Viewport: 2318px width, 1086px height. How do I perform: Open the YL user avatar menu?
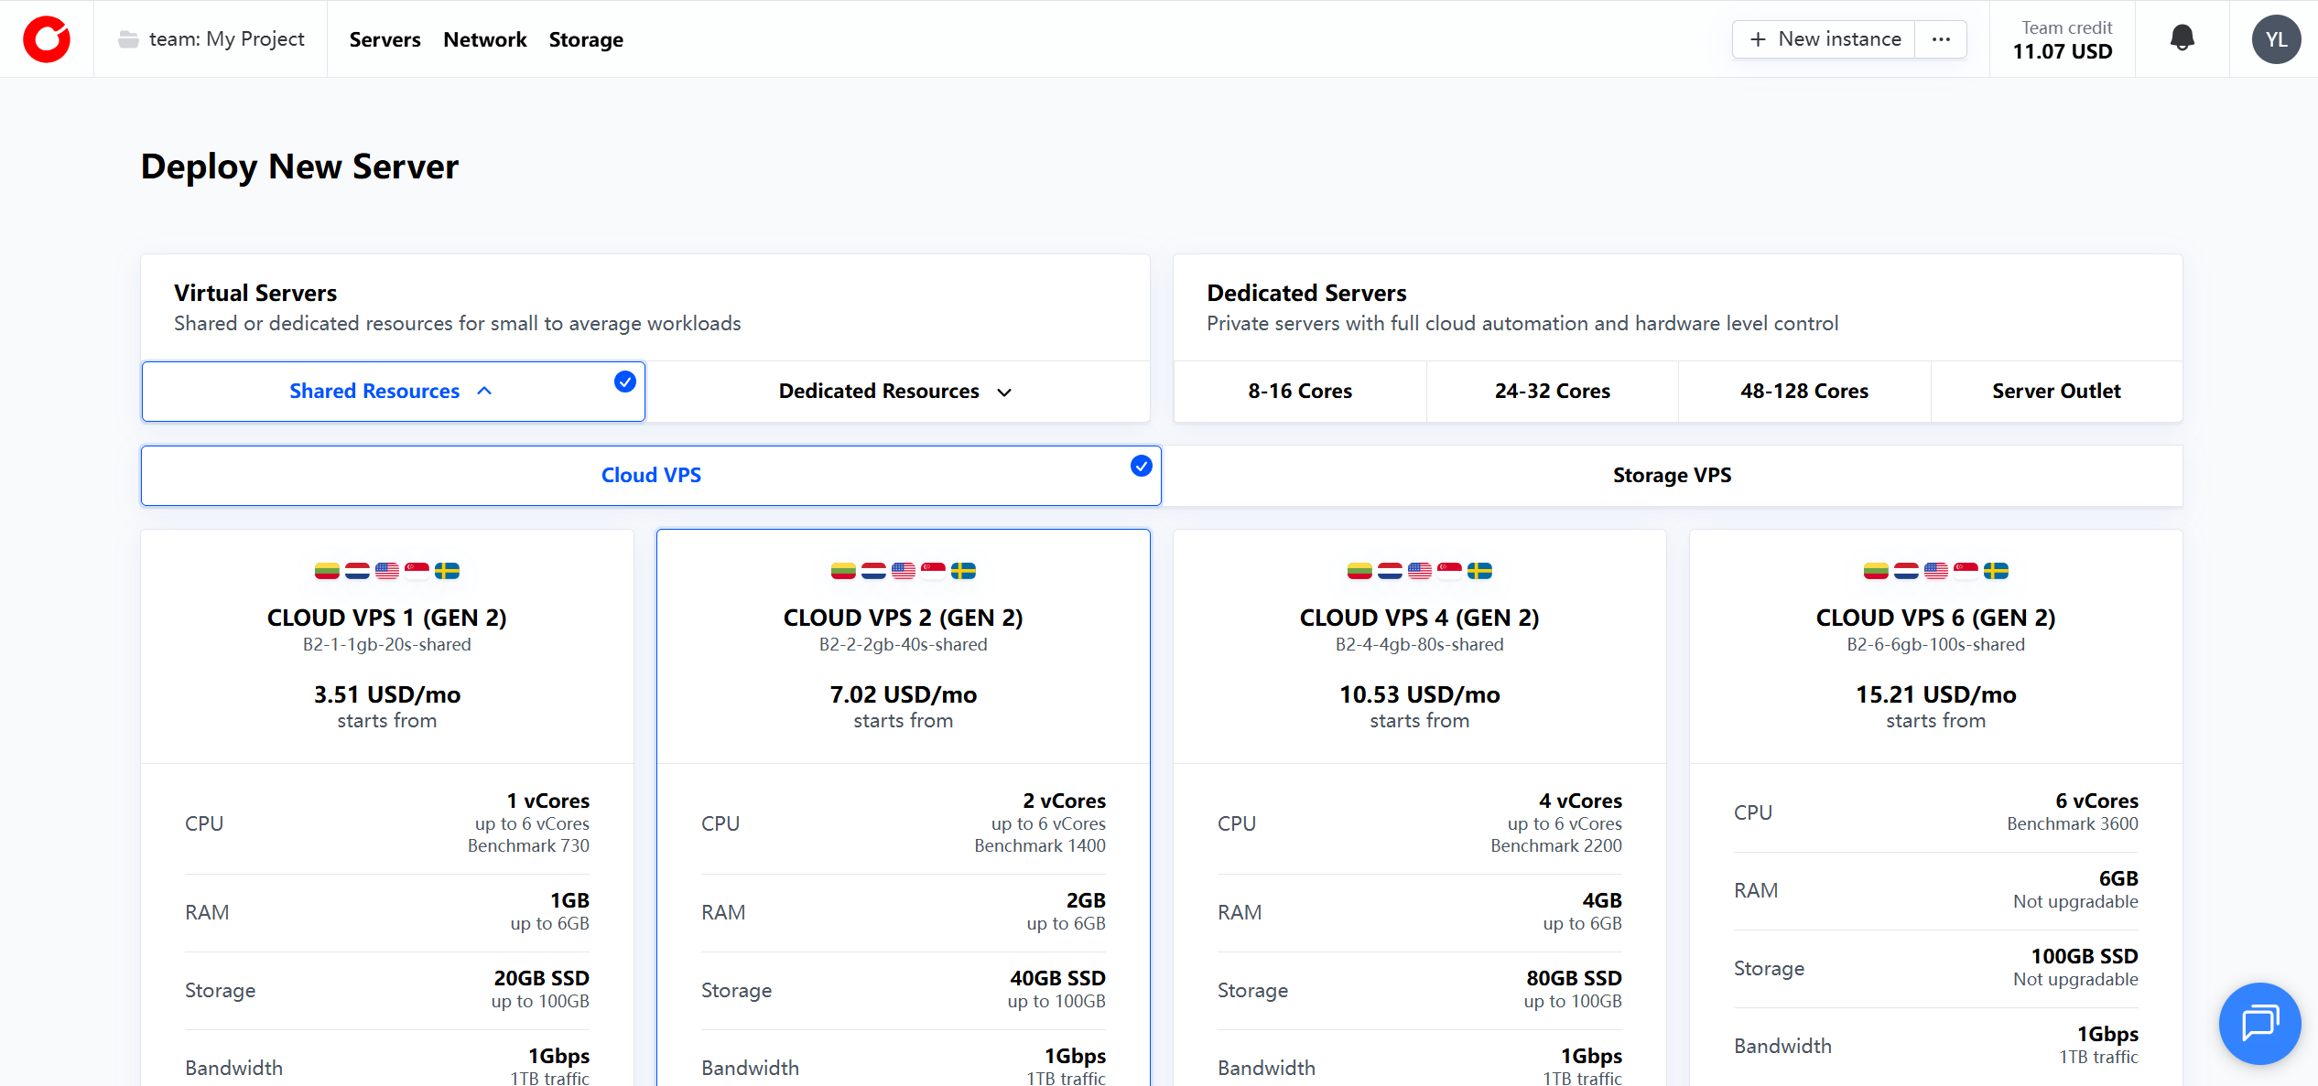coord(2276,39)
